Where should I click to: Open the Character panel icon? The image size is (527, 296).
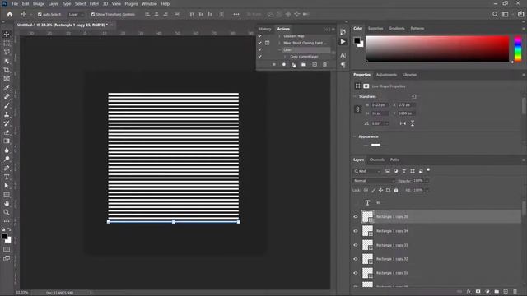[x=343, y=55]
